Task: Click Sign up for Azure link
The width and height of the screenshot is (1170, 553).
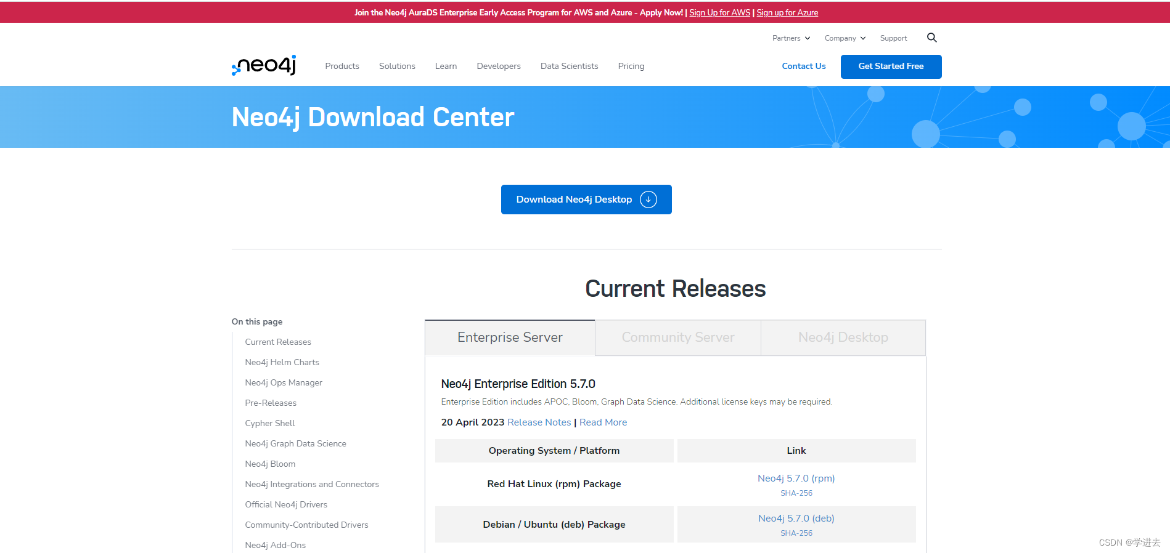Action: (787, 12)
